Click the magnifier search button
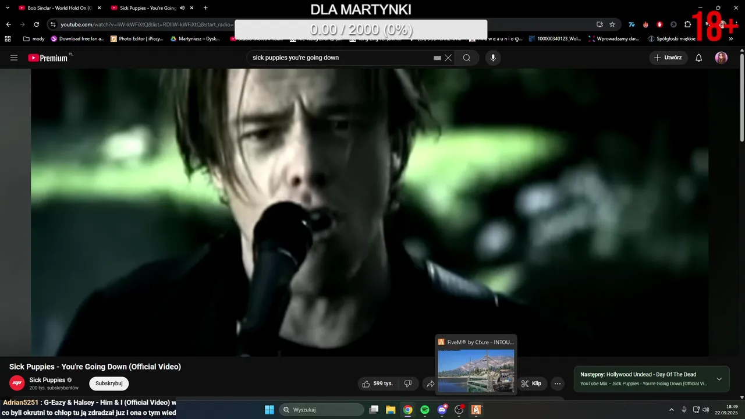 [x=467, y=58]
